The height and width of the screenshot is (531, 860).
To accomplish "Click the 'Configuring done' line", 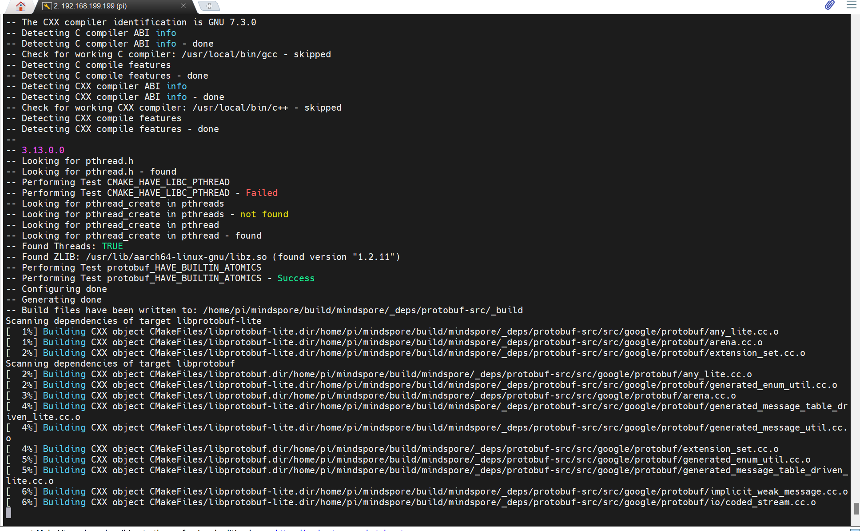I will (x=64, y=289).
